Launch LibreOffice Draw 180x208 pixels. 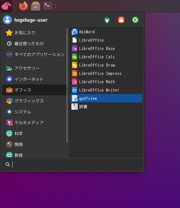tap(106, 65)
